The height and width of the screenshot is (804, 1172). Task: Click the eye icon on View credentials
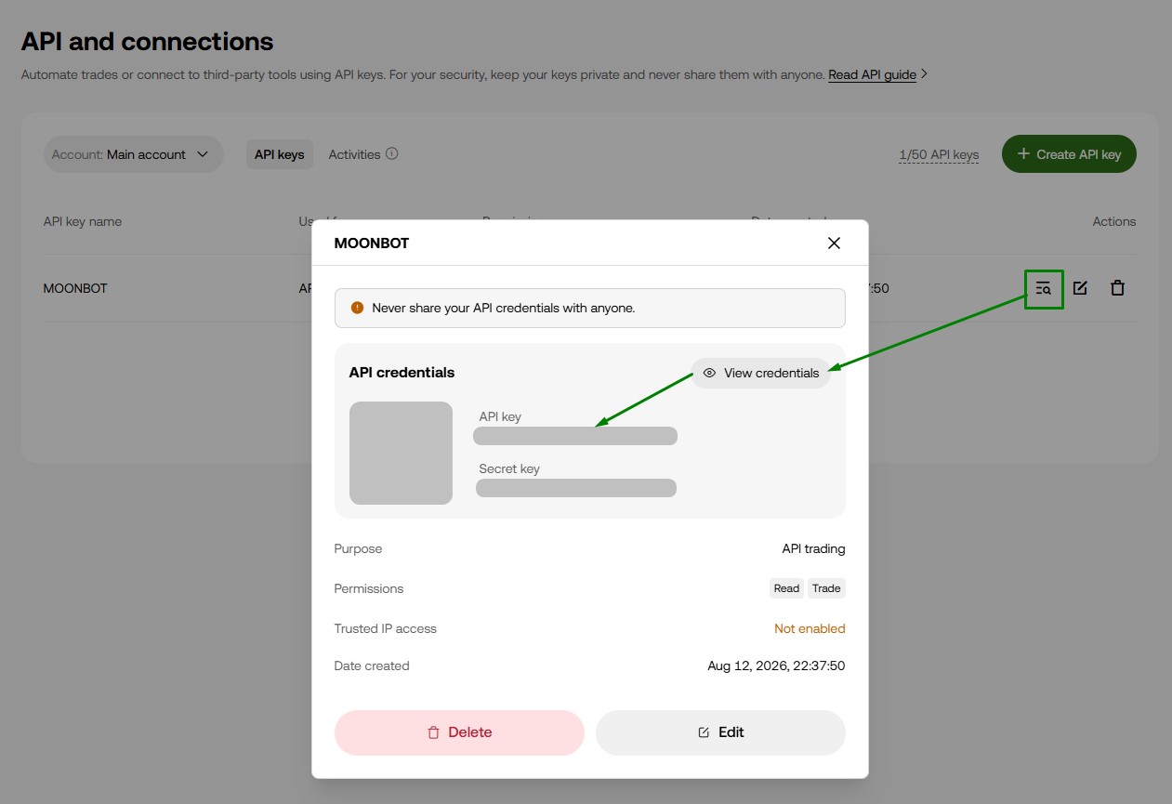click(x=709, y=373)
